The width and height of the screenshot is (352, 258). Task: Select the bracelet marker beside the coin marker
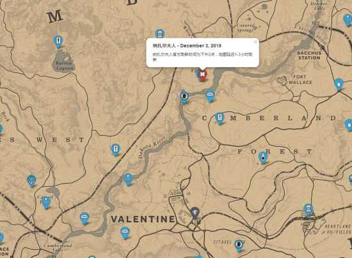210,96
